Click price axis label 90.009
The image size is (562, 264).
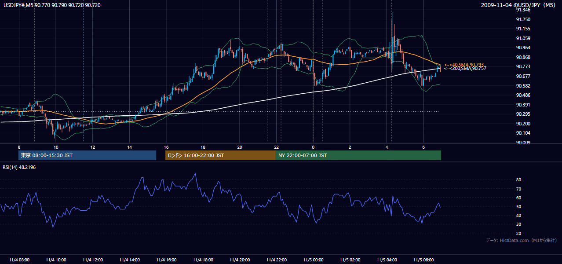(523, 143)
